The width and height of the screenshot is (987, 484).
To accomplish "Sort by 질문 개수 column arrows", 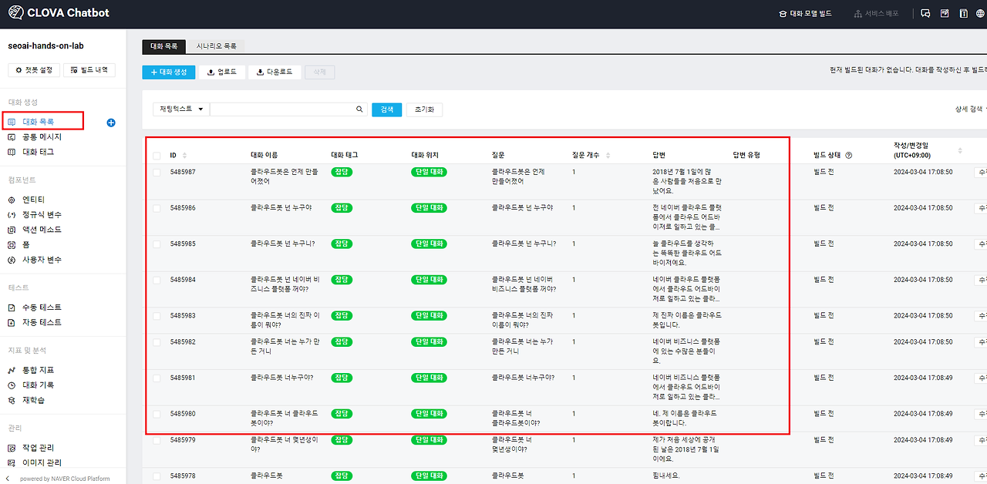I will click(608, 156).
